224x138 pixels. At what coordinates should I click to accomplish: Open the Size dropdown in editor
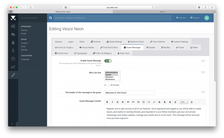click(184, 102)
